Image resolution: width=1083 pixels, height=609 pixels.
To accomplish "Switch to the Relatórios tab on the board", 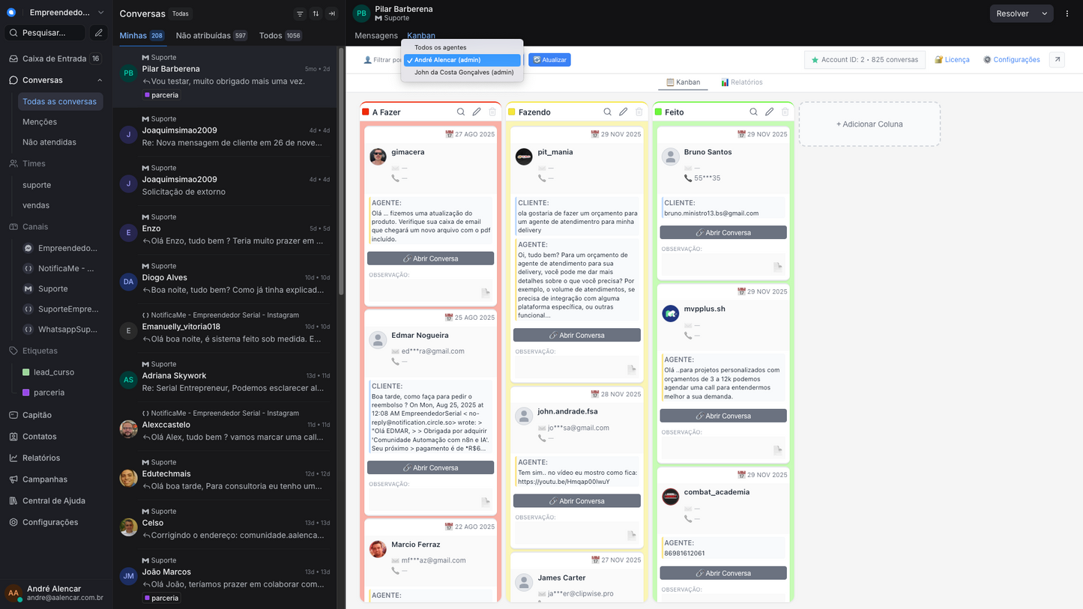I will (x=741, y=82).
